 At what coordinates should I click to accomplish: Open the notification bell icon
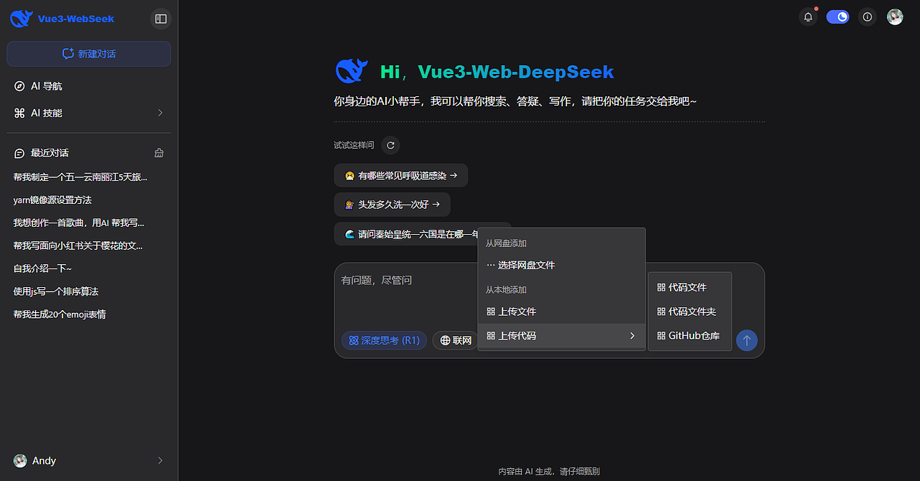click(808, 16)
